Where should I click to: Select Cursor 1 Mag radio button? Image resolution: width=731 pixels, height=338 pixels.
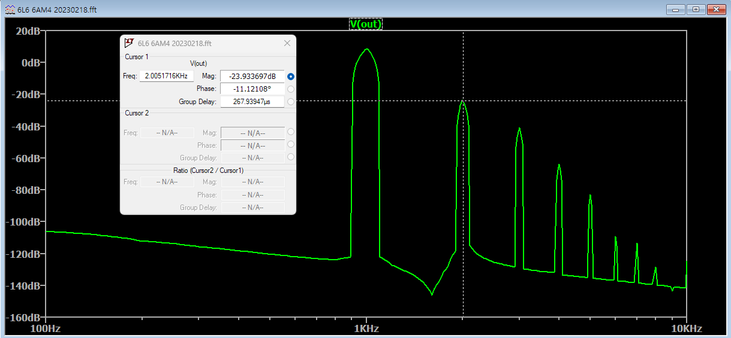click(x=291, y=77)
